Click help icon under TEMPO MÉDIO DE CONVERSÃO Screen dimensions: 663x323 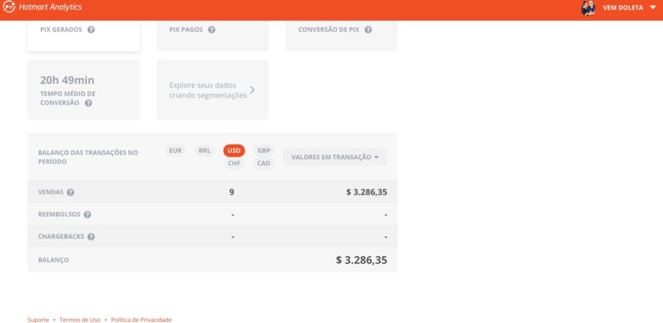[88, 103]
